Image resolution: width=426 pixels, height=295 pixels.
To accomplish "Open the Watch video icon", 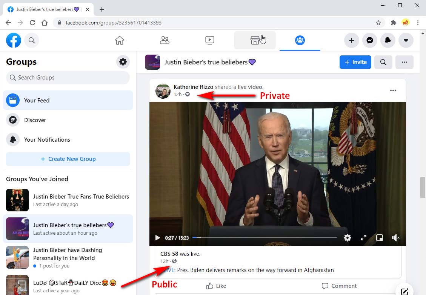I will [210, 40].
